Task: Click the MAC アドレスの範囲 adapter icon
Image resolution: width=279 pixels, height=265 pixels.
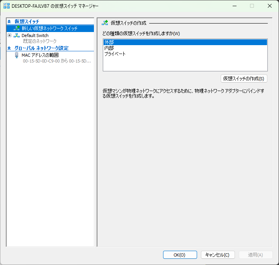Action: click(x=17, y=55)
